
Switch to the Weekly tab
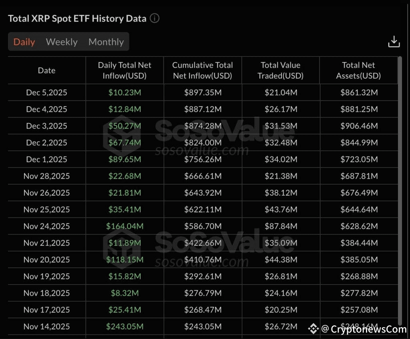pos(62,42)
